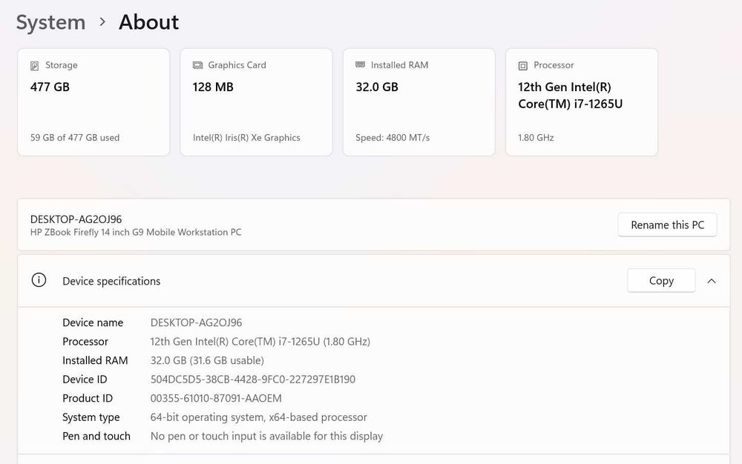The image size is (742, 464).
Task: Click the Device specifications header row
Action: (334, 281)
